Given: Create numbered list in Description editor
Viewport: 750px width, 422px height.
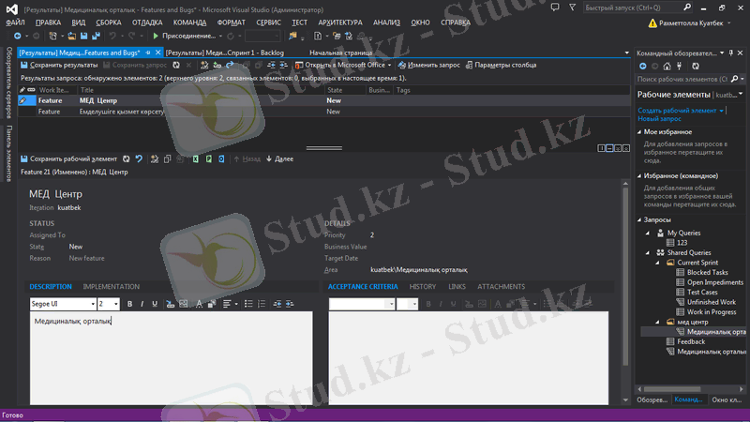Looking at the screenshot, I should tap(262, 304).
